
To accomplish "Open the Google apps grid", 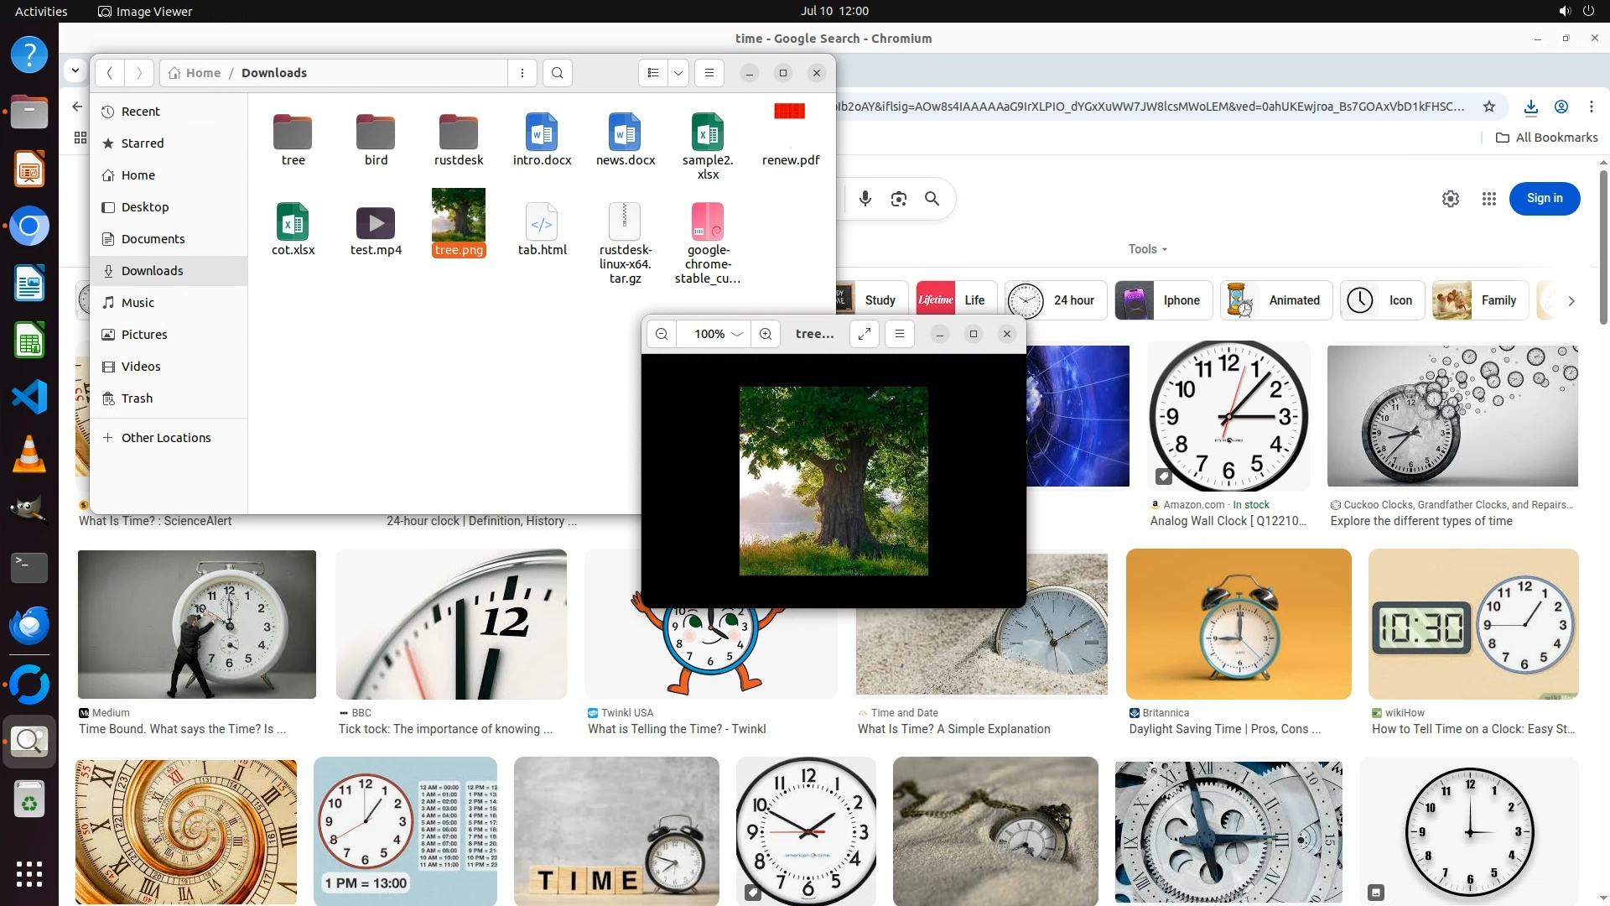I will click(1489, 199).
